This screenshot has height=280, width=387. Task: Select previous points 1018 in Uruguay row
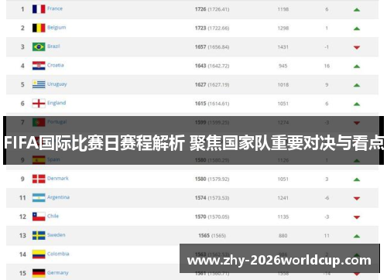click(283, 84)
